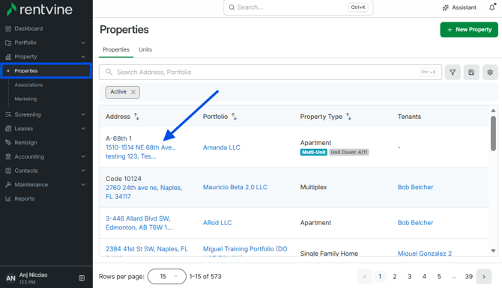The image size is (502, 288).
Task: Select the Properties tab
Action: pyautogui.click(x=116, y=49)
